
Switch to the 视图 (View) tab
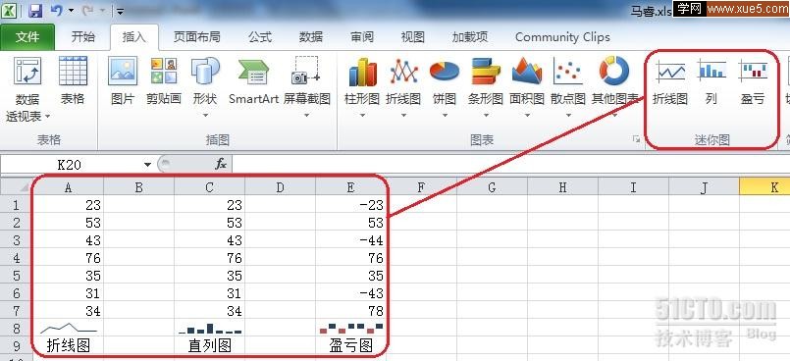[412, 36]
